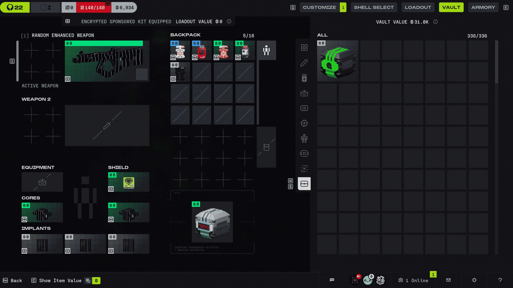The image size is (513, 288).
Task: Select the green crate in vault
Action: coord(337,61)
